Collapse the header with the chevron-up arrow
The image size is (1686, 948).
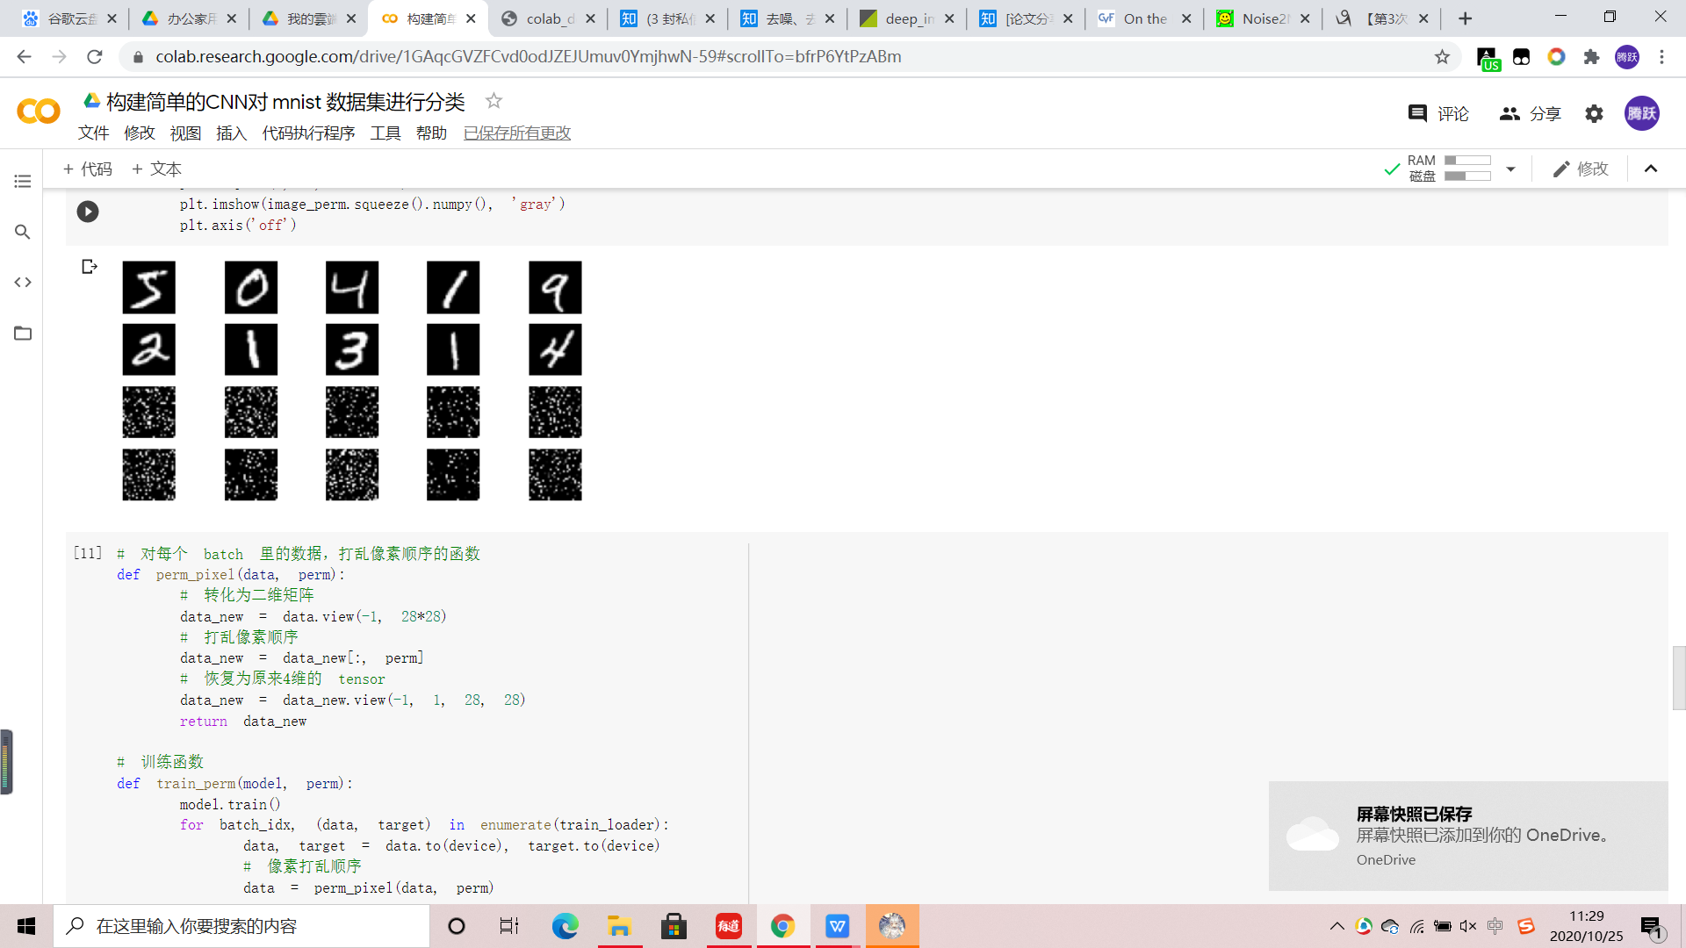(1651, 169)
